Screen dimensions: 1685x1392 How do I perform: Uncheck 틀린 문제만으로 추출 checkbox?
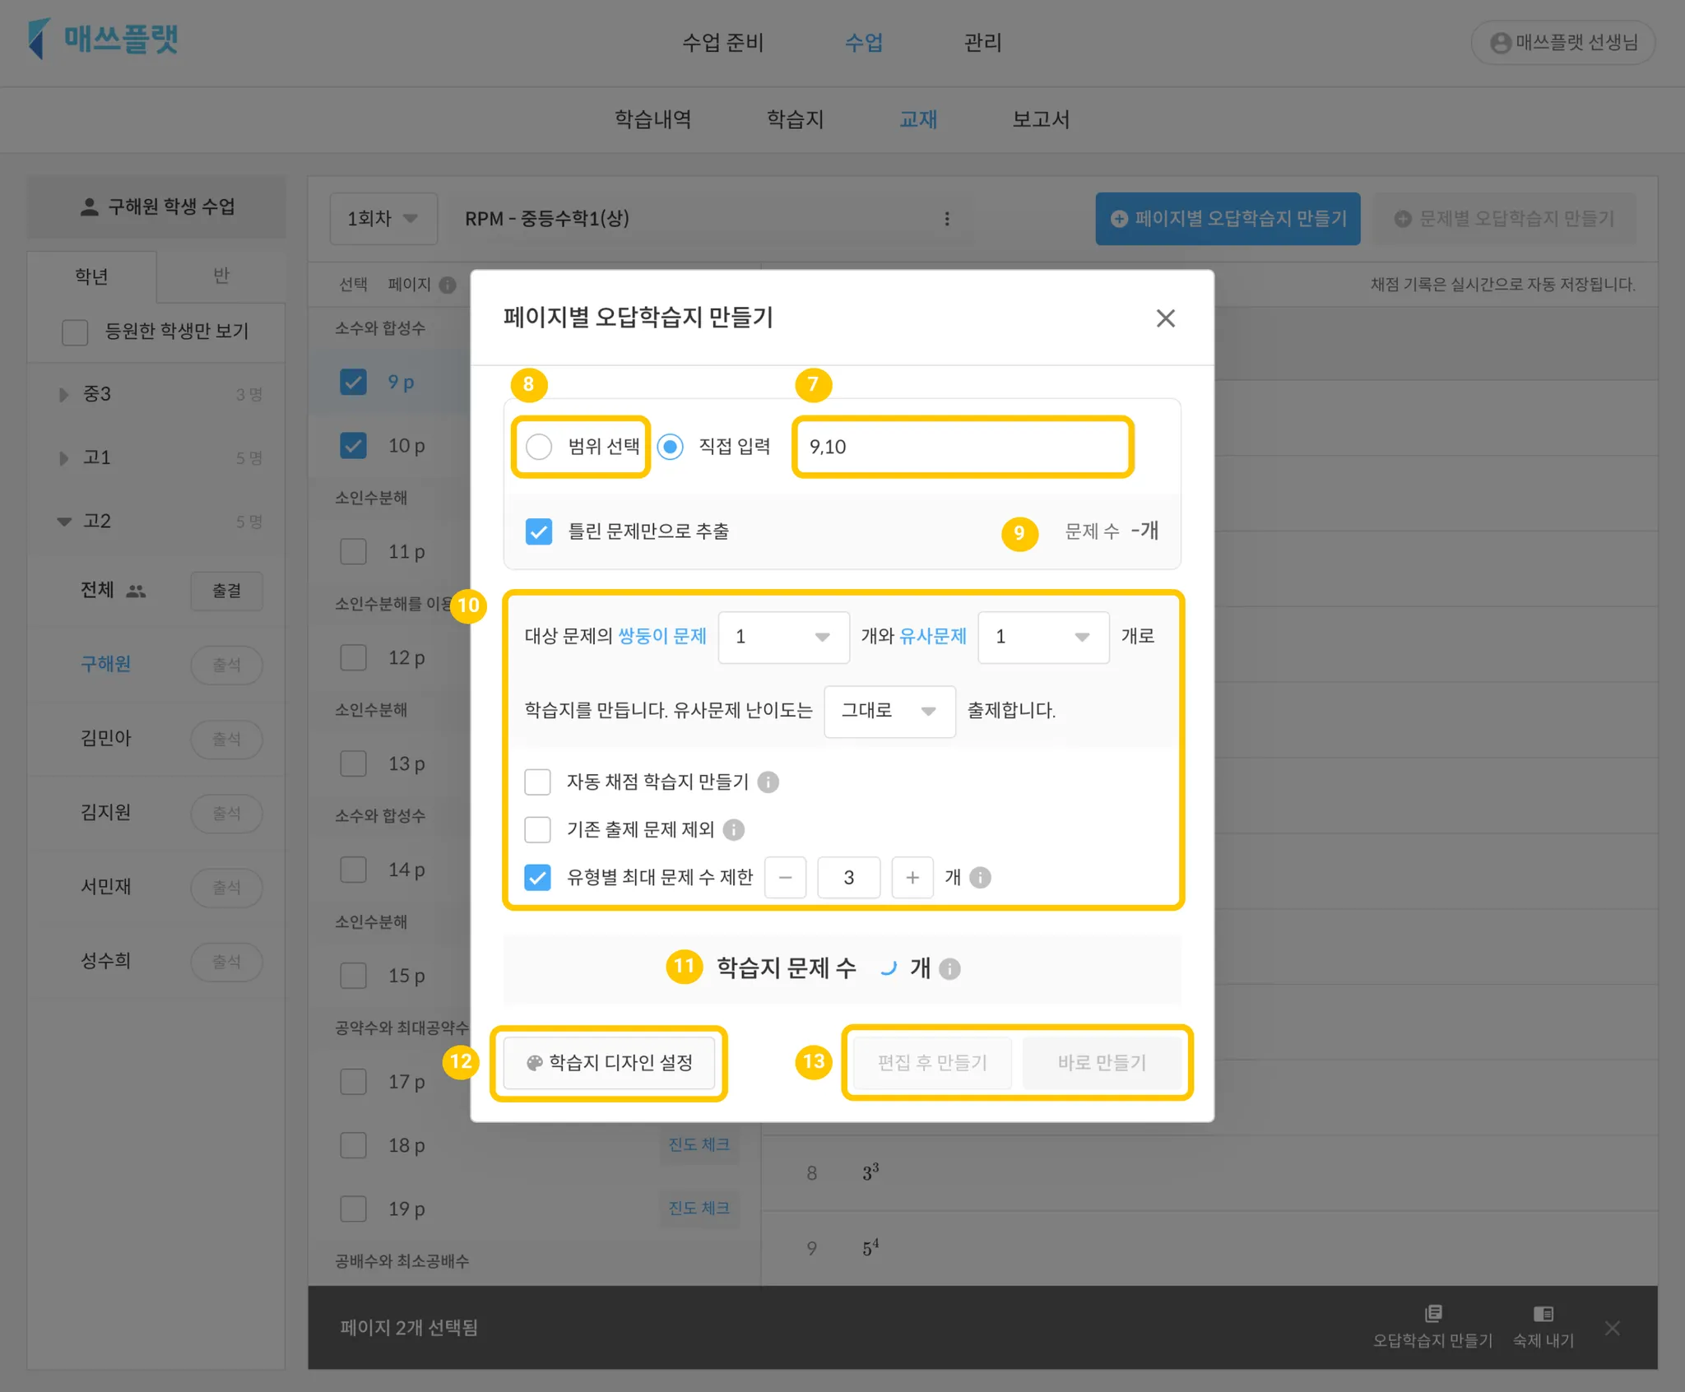pos(539,531)
